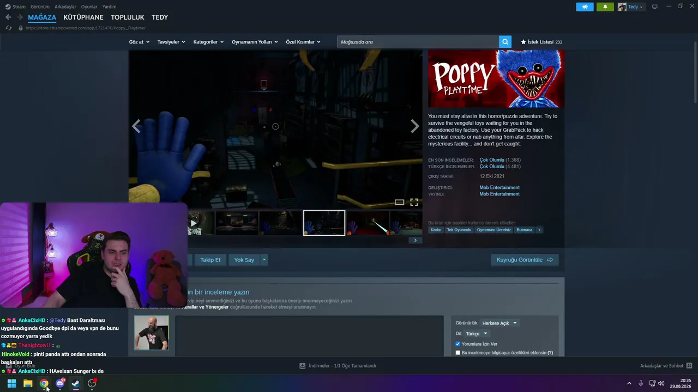Toggle theater mode rectangle icon in media viewer
This screenshot has width=698, height=392.
pyautogui.click(x=399, y=202)
